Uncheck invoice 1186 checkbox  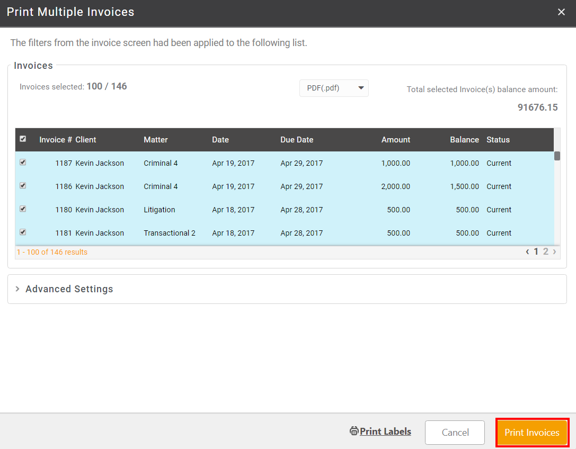pyautogui.click(x=23, y=185)
